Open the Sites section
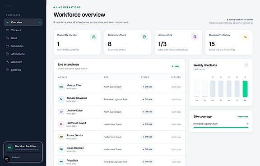The height and width of the screenshot is (166, 260). 23,38
